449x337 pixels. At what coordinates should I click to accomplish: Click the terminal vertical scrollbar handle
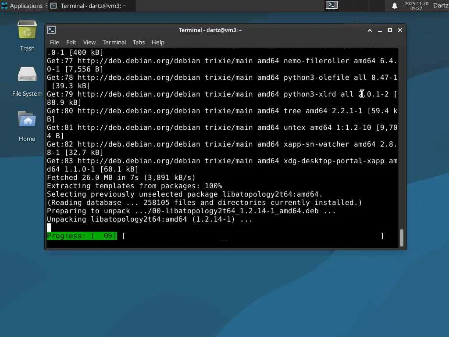pos(402,237)
